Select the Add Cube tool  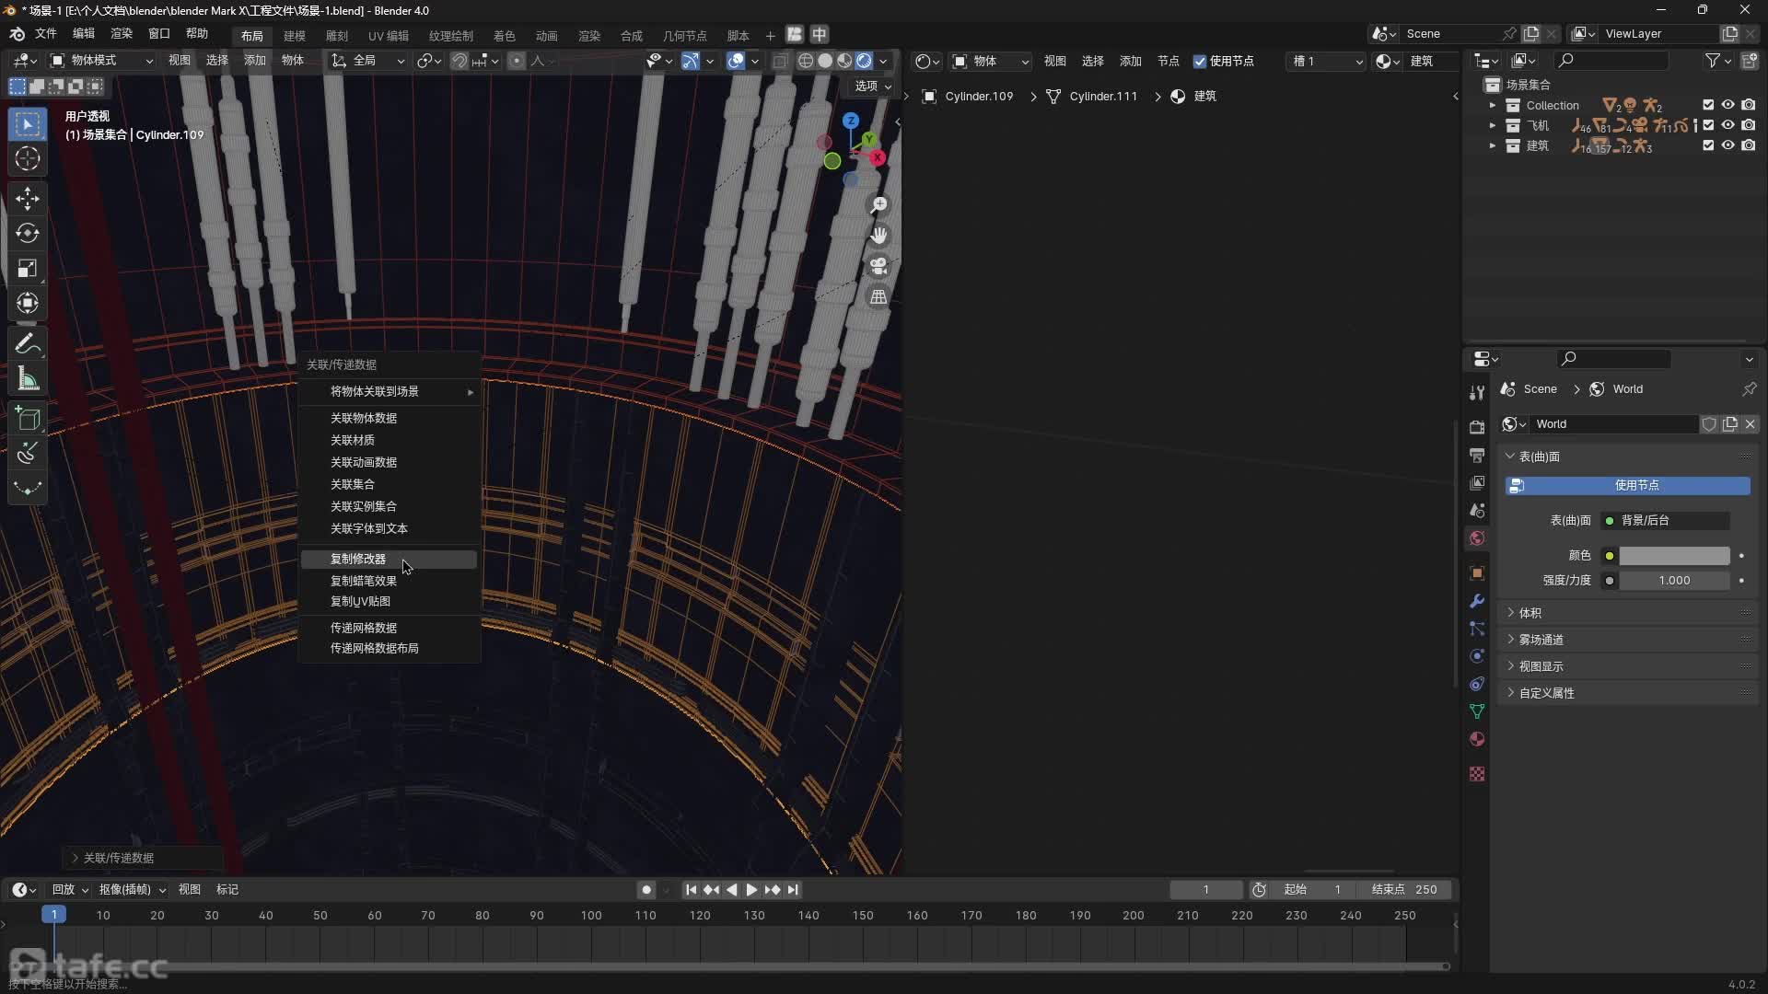tap(28, 419)
